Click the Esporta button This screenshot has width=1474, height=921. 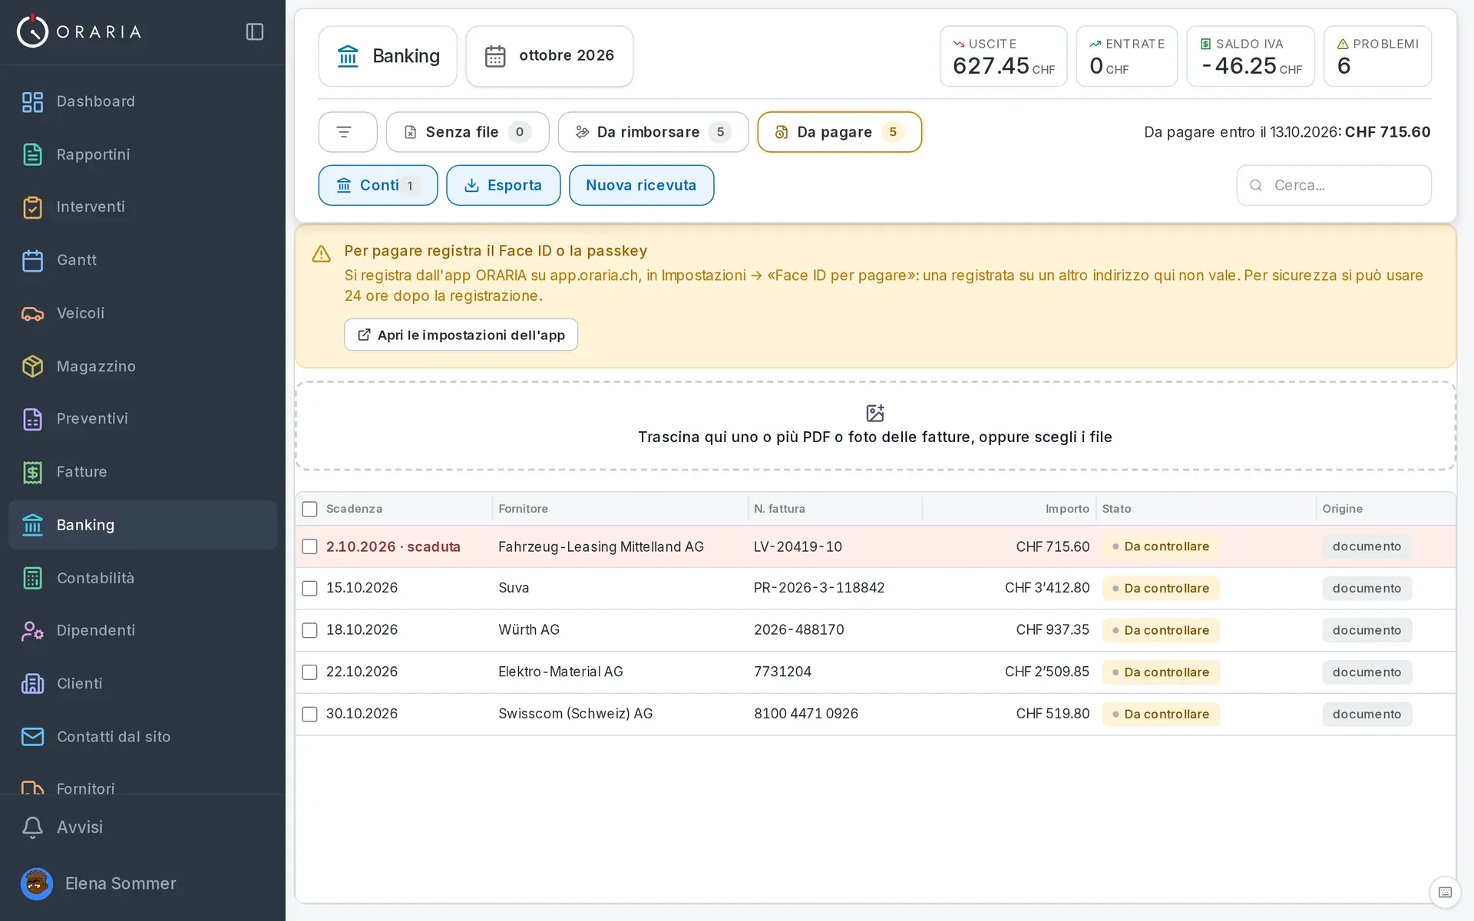point(503,185)
